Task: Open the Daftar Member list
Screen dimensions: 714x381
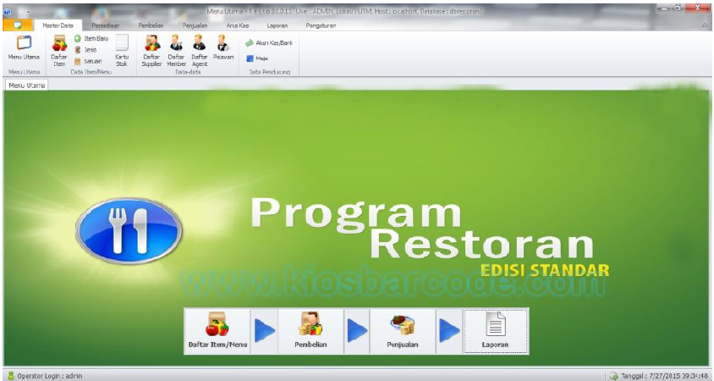Action: pos(176,49)
